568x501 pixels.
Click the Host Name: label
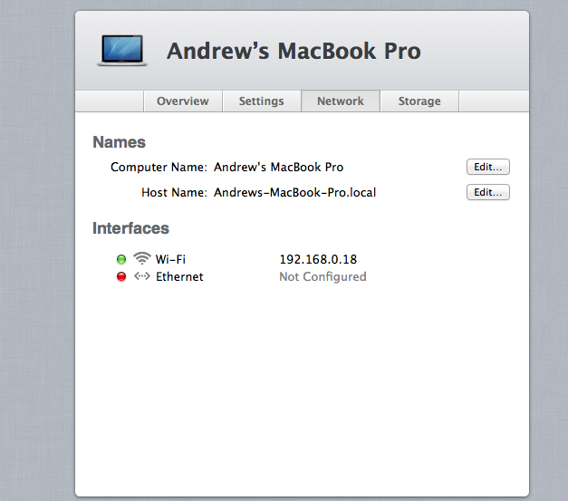tap(174, 192)
